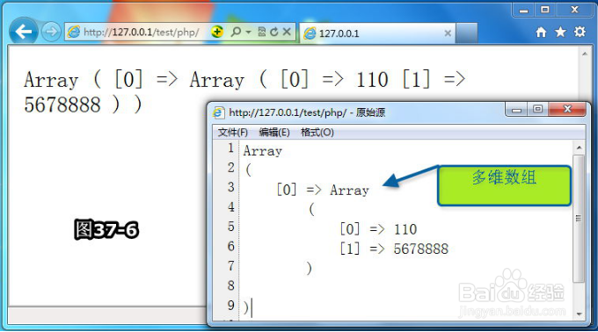The image size is (598, 332).
Task: Maximize the main browser window
Action: 545,10
